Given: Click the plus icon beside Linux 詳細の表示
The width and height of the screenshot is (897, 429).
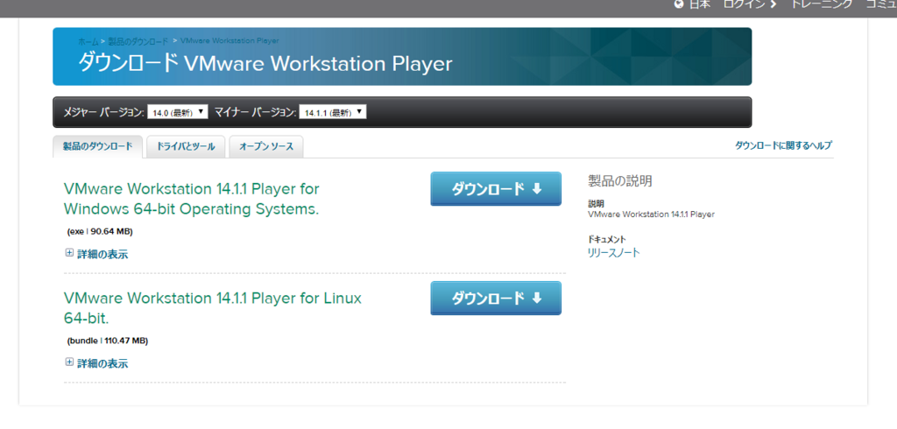Looking at the screenshot, I should click(69, 362).
